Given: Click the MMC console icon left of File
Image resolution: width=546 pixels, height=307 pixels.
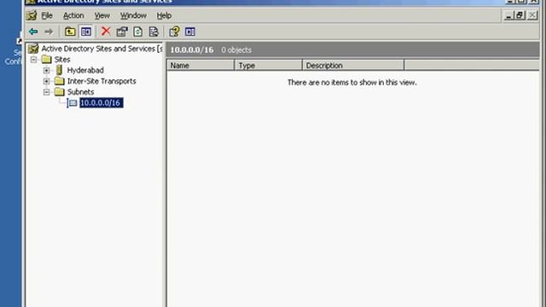Looking at the screenshot, I should (32, 15).
